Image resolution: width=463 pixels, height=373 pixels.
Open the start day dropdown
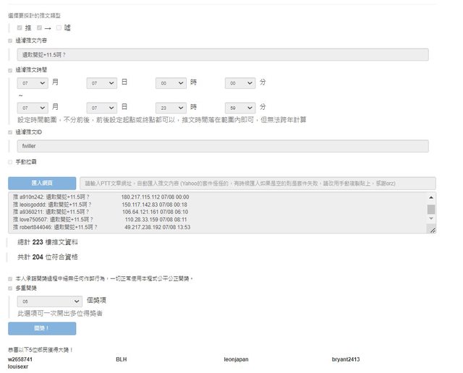pyautogui.click(x=102, y=83)
